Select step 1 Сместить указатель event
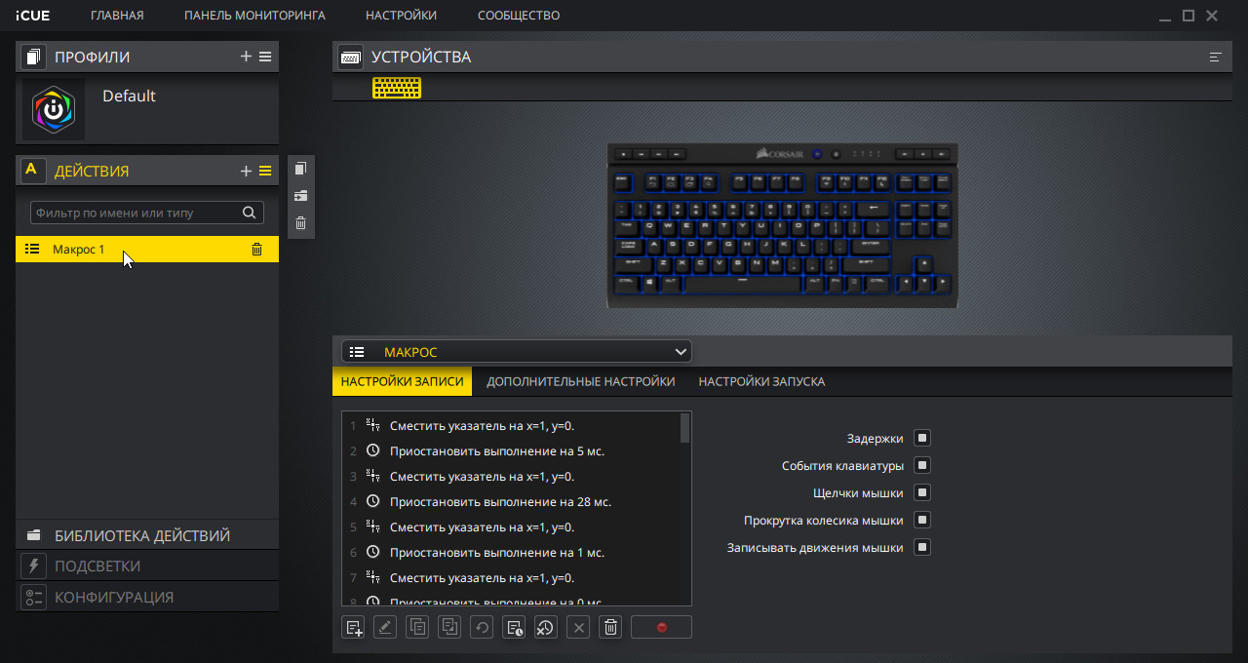Screen dimensions: 1248x663 (511, 426)
